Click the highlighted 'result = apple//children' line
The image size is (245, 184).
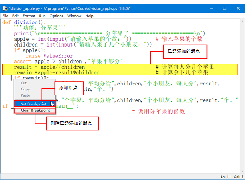tap(49, 67)
